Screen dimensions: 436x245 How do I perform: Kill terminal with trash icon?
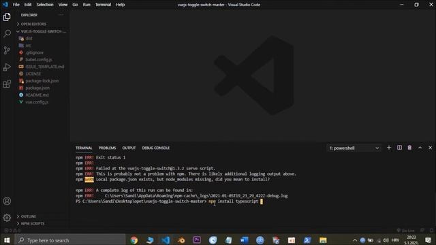[x=409, y=148]
